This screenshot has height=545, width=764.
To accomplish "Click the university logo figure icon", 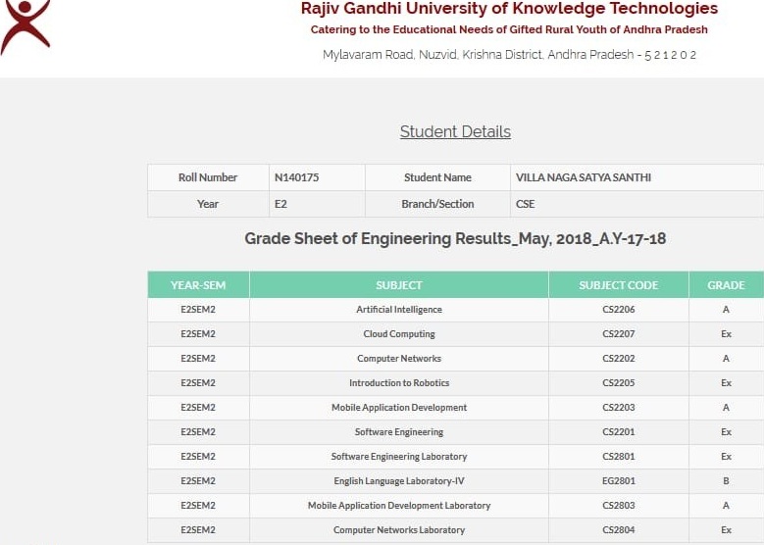I will 25,26.
